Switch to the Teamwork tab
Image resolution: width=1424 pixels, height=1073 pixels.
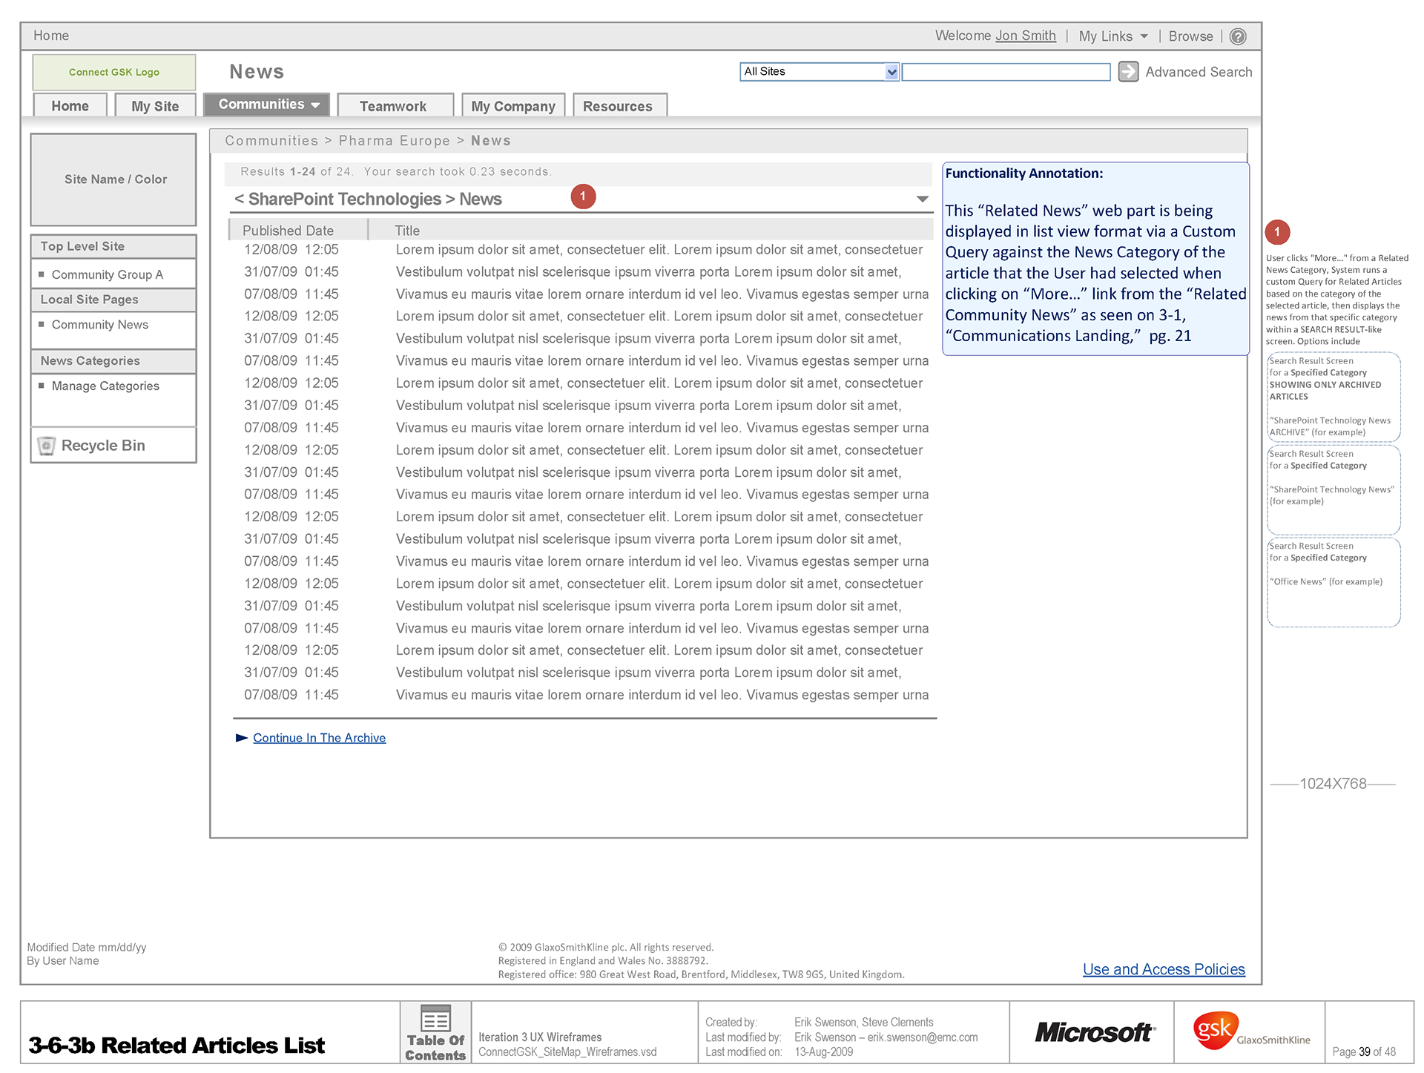tap(393, 106)
